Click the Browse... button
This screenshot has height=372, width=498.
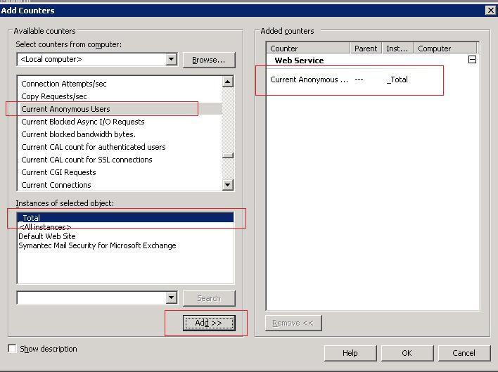(209, 60)
